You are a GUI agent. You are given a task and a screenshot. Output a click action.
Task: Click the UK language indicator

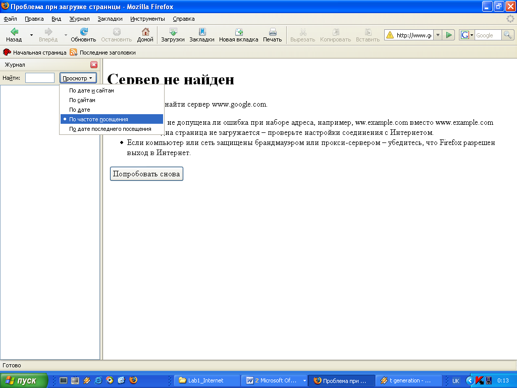coord(456,381)
